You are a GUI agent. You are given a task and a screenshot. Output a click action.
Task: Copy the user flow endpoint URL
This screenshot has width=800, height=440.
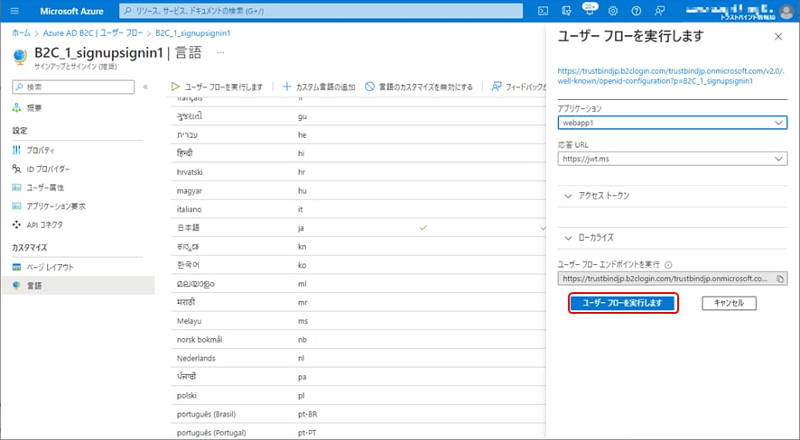tap(780, 279)
